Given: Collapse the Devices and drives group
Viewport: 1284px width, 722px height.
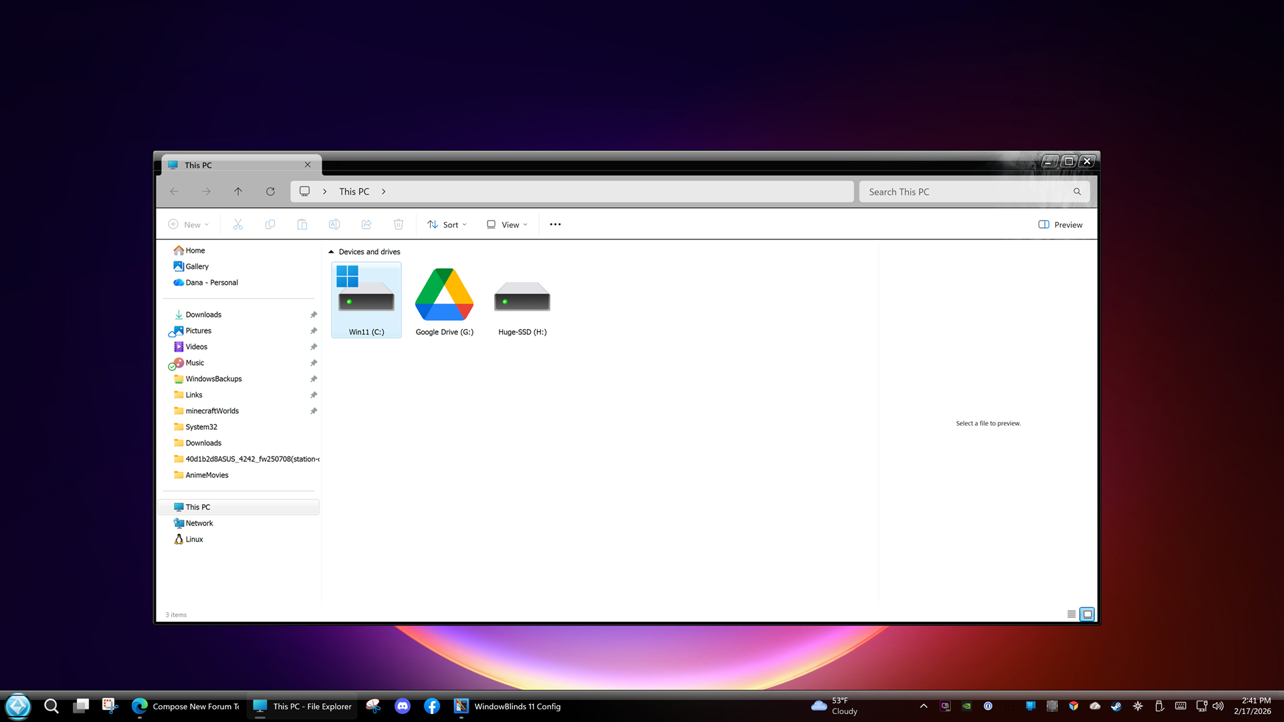Looking at the screenshot, I should pyautogui.click(x=331, y=252).
